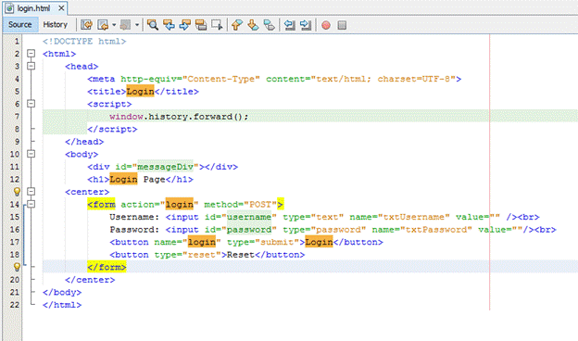The image size is (578, 341).
Task: Collapse the body tag fold on line 10
Action: (31, 154)
